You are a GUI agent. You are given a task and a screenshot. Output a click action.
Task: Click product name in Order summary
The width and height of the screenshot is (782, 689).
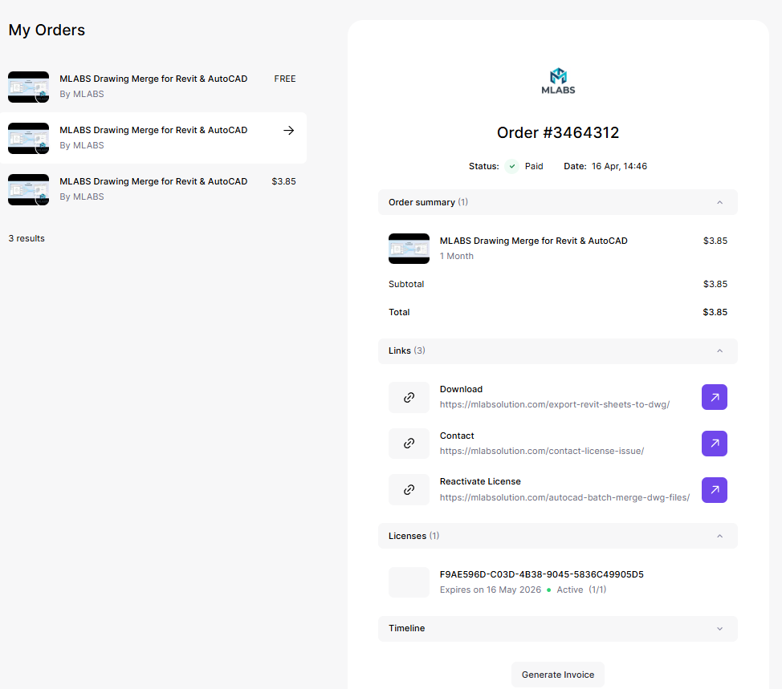tap(533, 241)
